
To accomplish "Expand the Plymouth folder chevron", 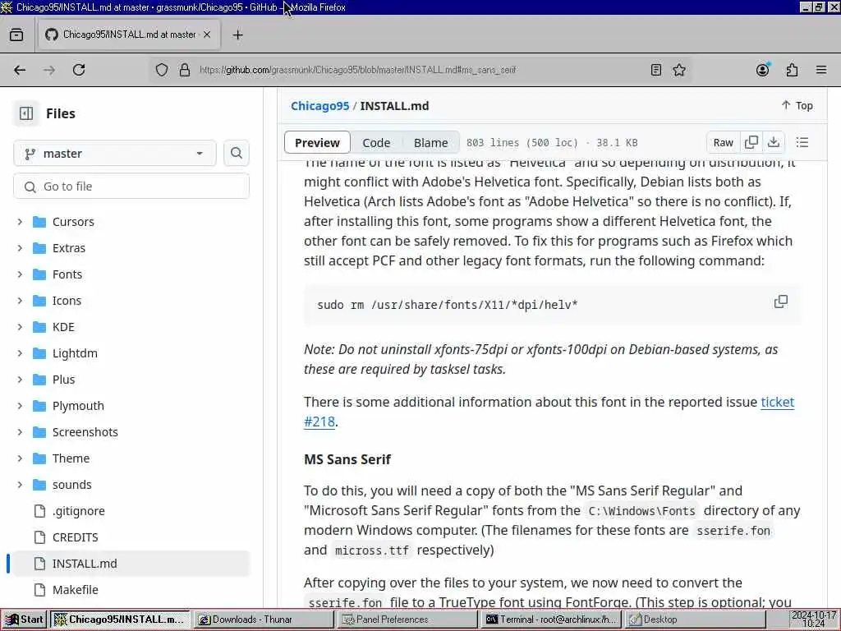I will tap(20, 406).
